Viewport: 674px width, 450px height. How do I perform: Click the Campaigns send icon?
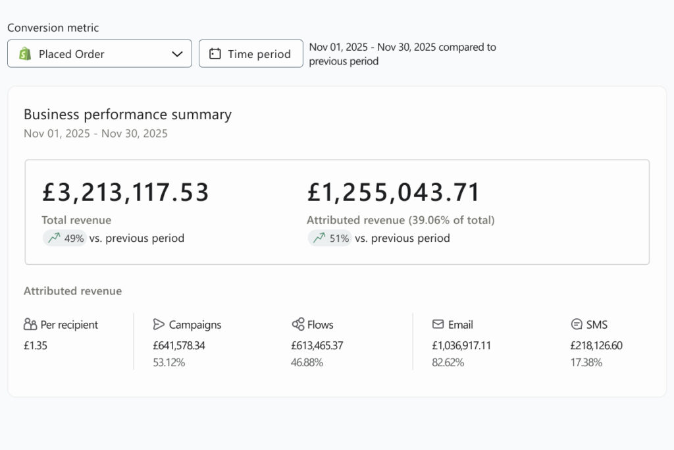pyautogui.click(x=159, y=324)
